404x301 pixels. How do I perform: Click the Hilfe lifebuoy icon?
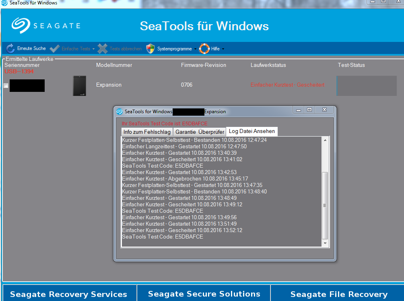coord(204,48)
